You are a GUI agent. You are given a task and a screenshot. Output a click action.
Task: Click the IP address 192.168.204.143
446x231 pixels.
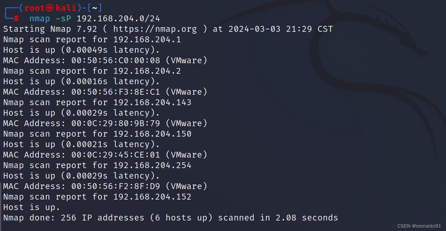[x=152, y=103]
